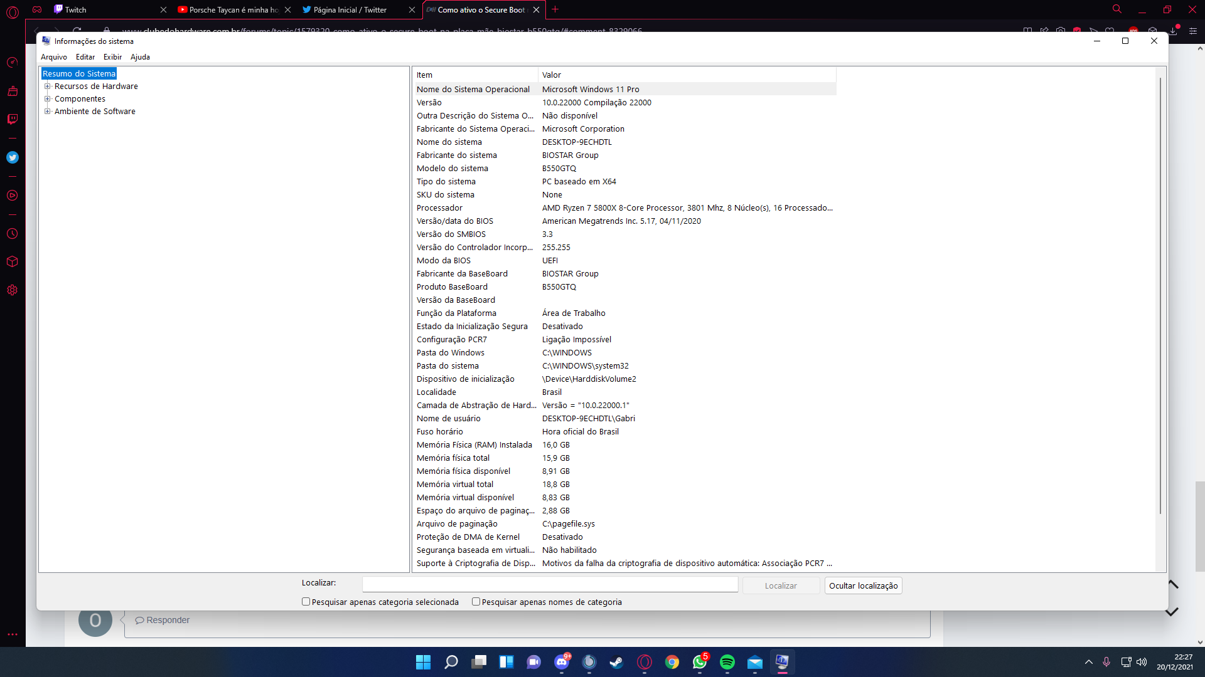The height and width of the screenshot is (677, 1205).
Task: Click the forum page scroll-up chevron
Action: coord(1172,584)
